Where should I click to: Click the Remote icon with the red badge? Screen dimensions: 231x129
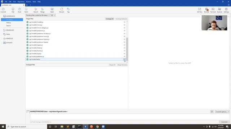[206, 10]
